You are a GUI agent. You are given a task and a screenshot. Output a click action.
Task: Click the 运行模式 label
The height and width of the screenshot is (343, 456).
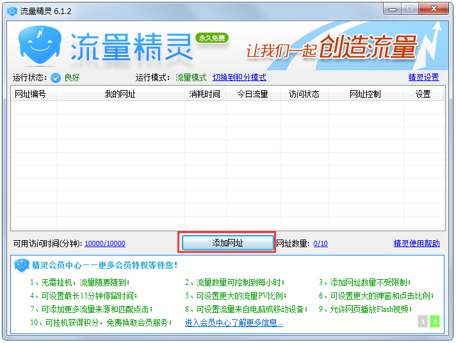pos(152,77)
